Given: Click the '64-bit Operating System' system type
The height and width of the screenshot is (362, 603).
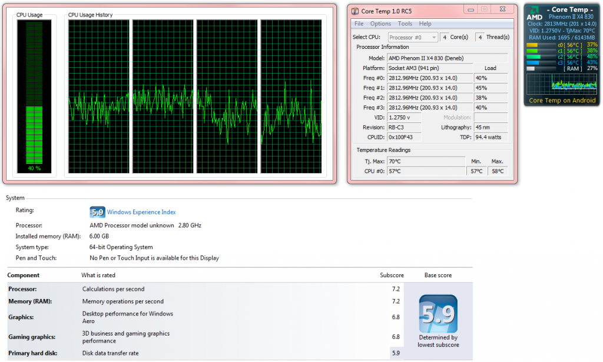Looking at the screenshot, I should (121, 247).
